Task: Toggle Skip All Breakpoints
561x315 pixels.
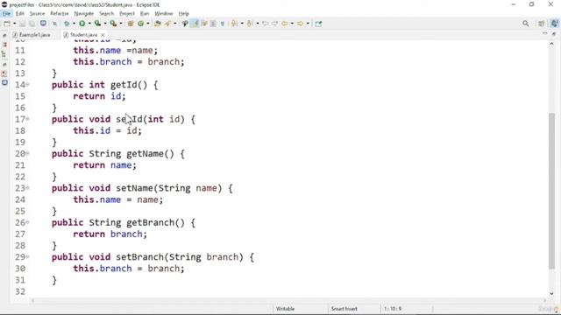Action: (x=54, y=24)
